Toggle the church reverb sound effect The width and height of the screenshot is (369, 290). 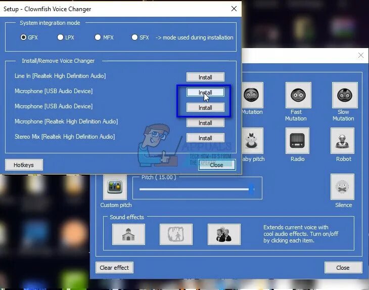128,234
